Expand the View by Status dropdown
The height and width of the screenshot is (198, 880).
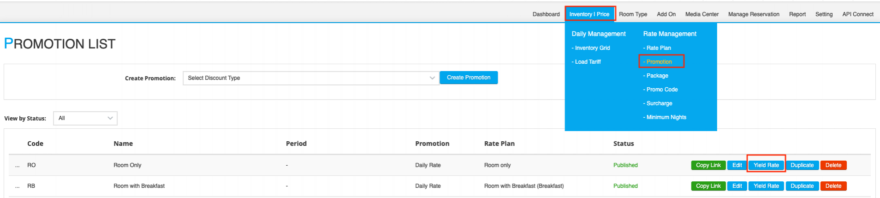85,118
